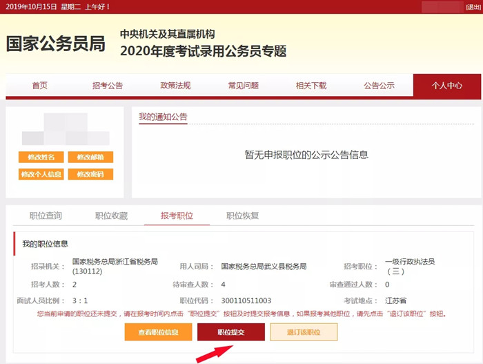The image size is (483, 364).
Task: Log out via the 退出 link
Action: [473, 7]
